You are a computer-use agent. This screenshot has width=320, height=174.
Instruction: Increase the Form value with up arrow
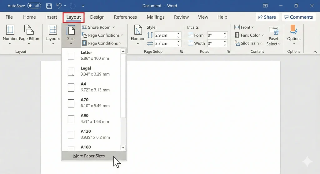pos(225,34)
